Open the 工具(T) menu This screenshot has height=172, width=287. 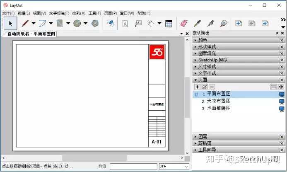(94, 13)
